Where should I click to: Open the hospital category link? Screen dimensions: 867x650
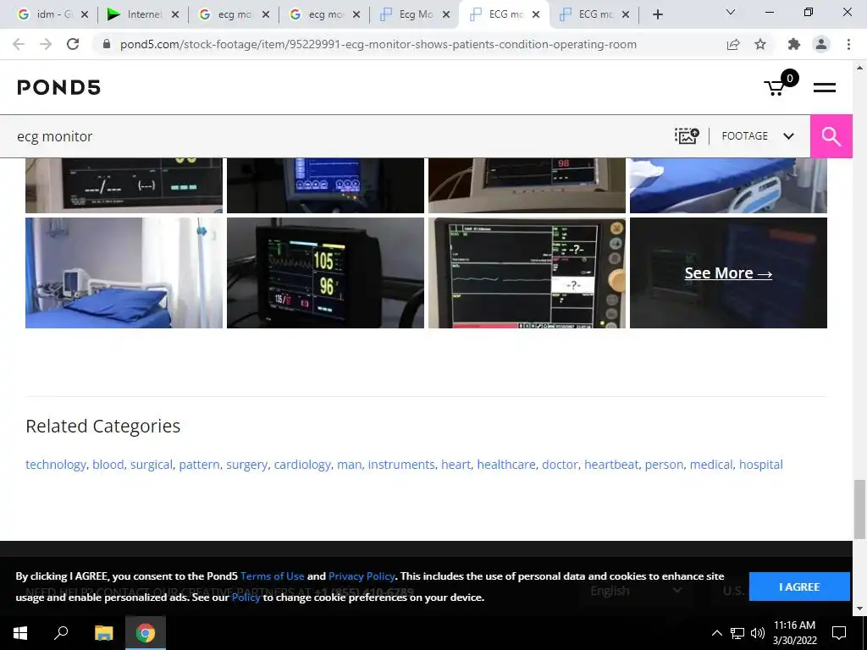point(761,465)
